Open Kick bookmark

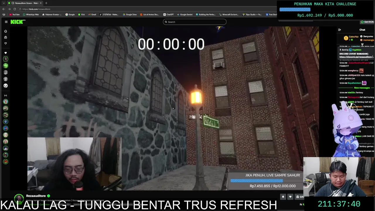81,14
